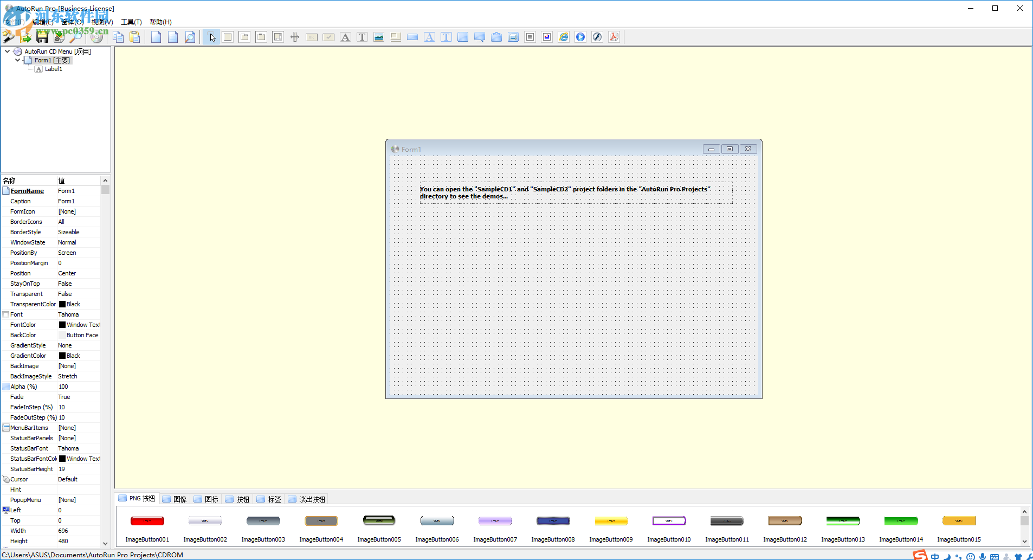Click the CD disc toolbar icon
This screenshot has height=560, width=1033.
pyautogui.click(x=97, y=37)
